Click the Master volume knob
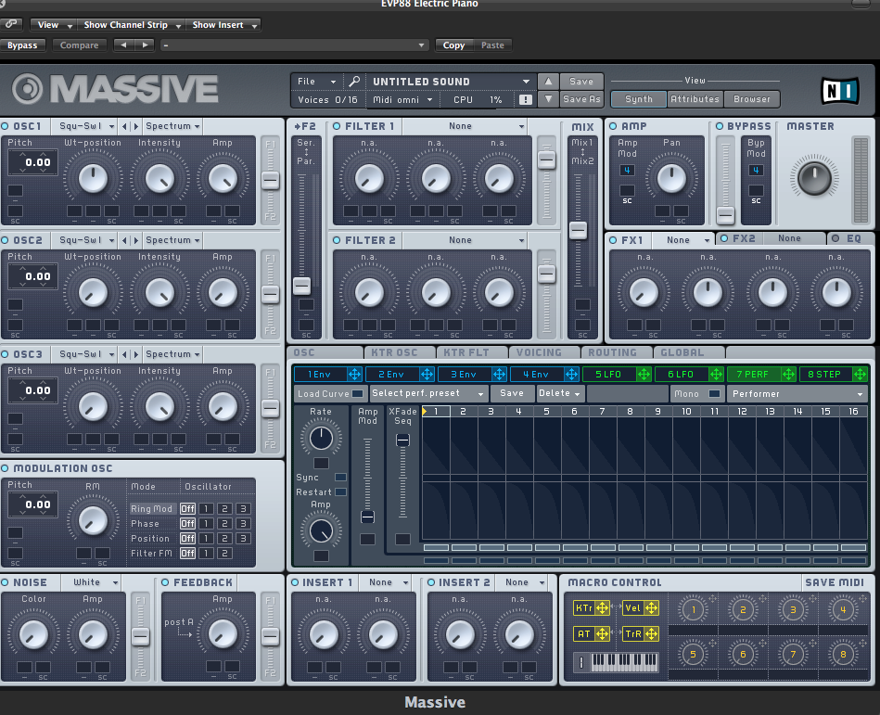880x715 pixels. (814, 177)
